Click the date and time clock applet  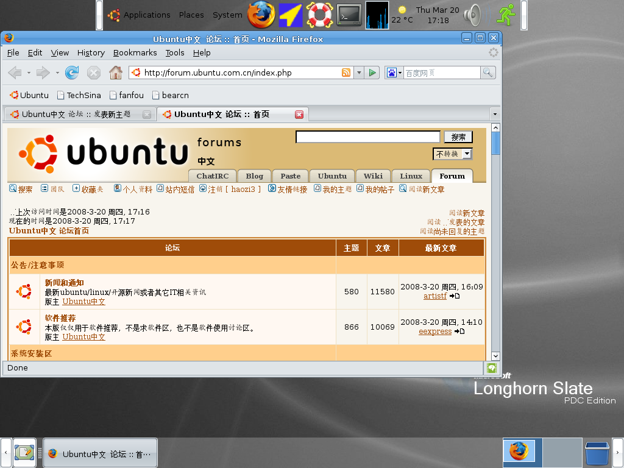point(438,15)
